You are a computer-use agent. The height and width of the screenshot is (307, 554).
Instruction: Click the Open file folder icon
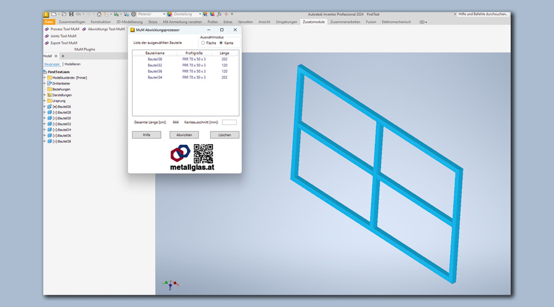pyautogui.click(x=64, y=14)
